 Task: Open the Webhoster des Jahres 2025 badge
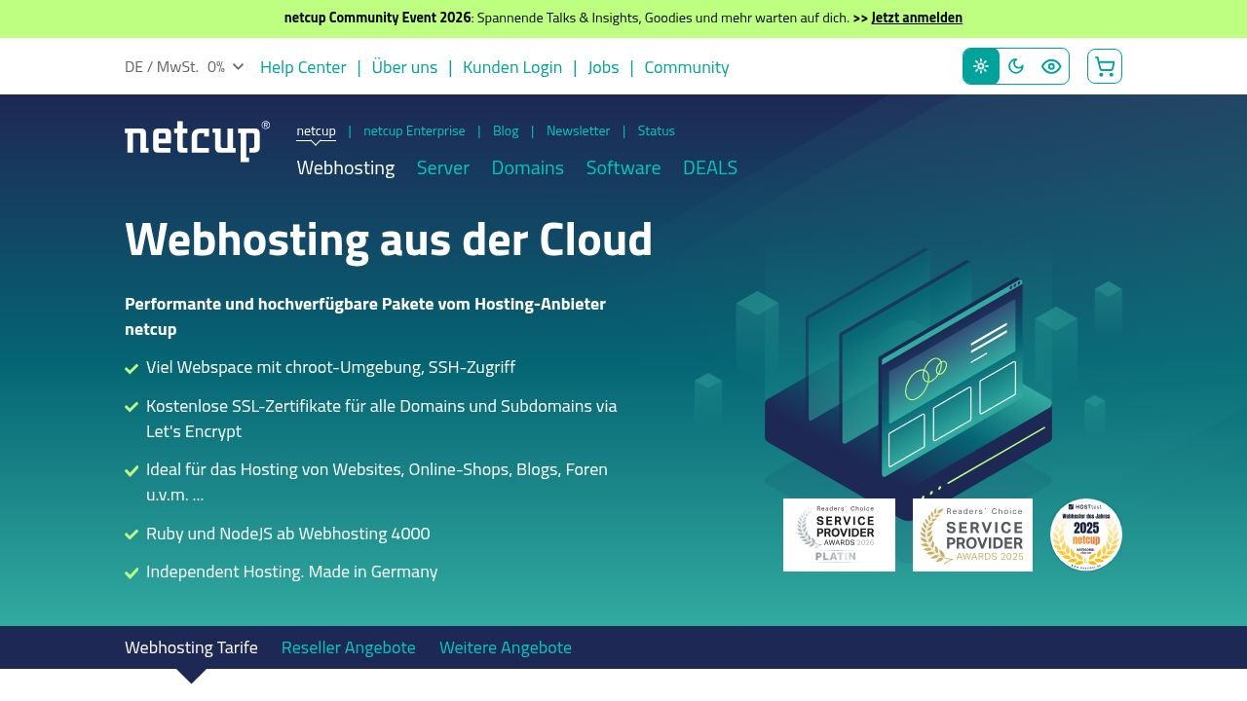click(x=1086, y=535)
